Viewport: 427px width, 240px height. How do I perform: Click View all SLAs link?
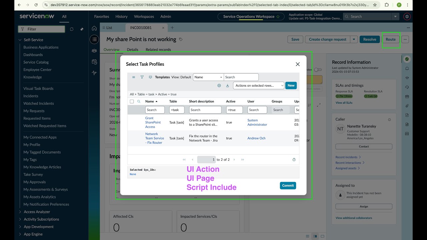[344, 103]
